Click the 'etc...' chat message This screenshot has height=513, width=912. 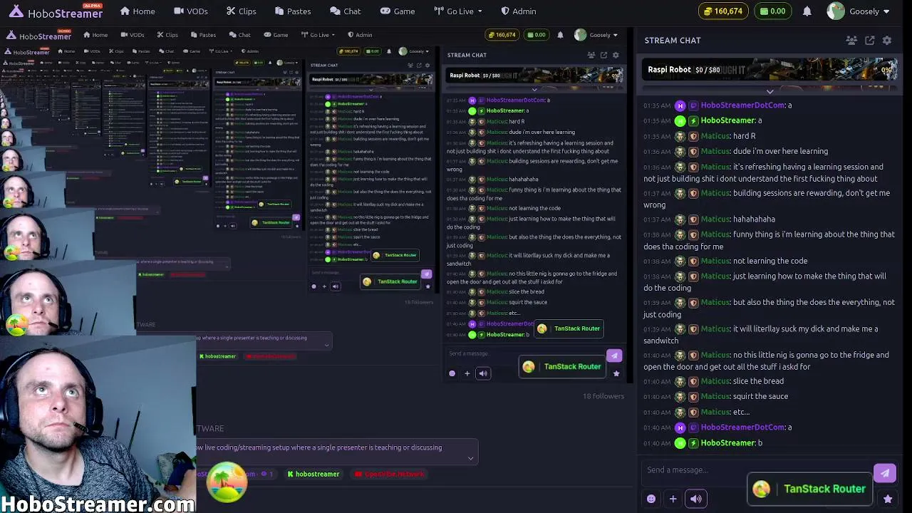point(742,412)
